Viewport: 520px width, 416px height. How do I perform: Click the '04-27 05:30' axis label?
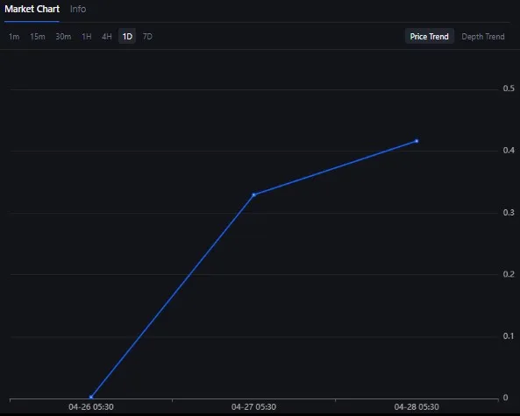click(x=253, y=406)
